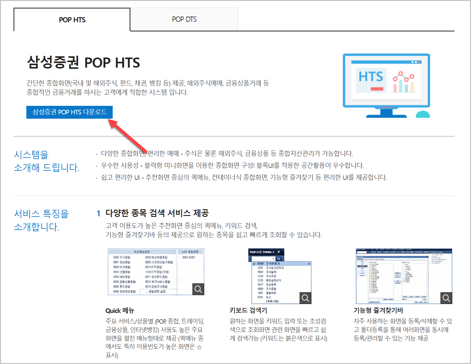
Task: Click the Quick 메뉴 screenshot thumbnail
Action: click(156, 272)
